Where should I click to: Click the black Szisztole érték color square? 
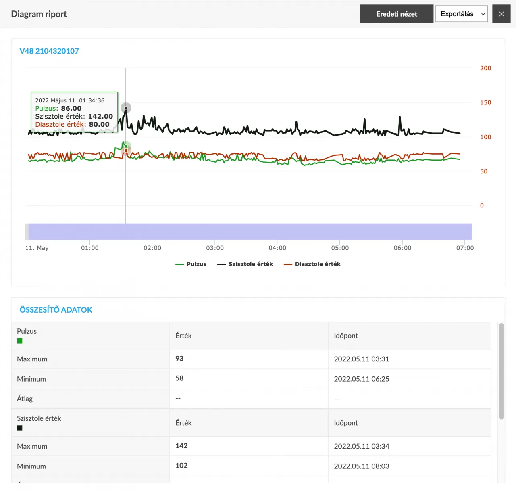[x=19, y=428]
